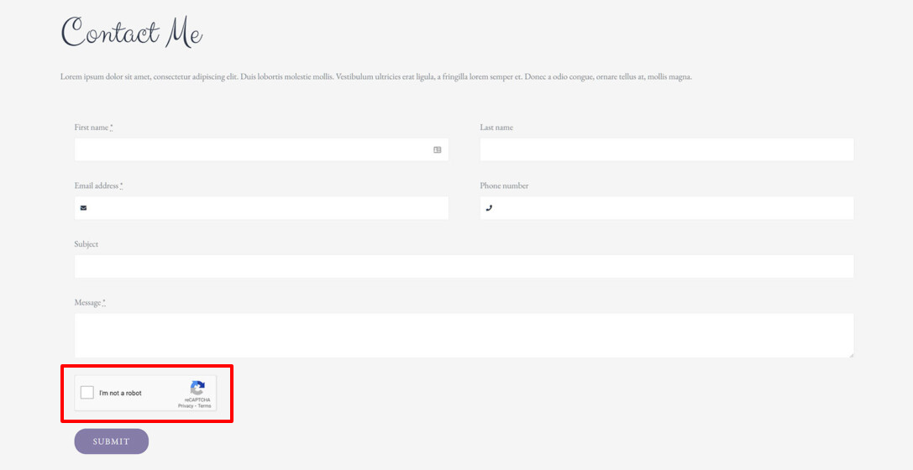This screenshot has width=913, height=470.
Task: Focus the First name input field
Action: (252, 149)
